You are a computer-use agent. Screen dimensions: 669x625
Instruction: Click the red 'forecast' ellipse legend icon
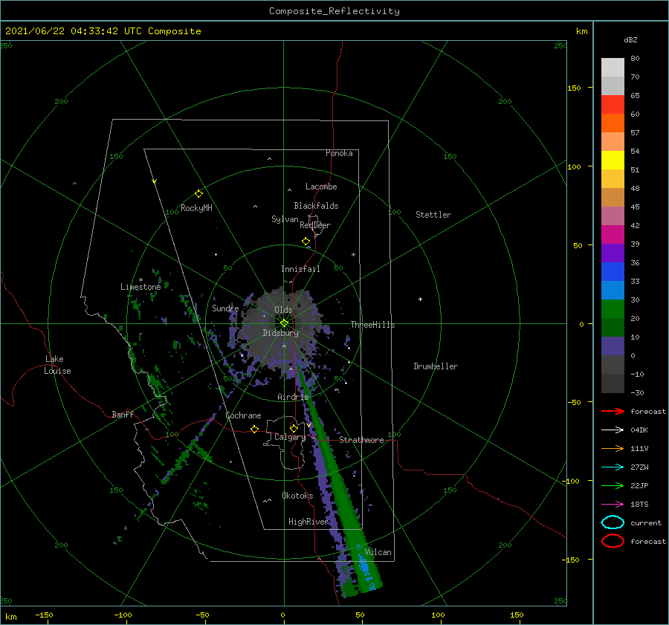tap(613, 541)
